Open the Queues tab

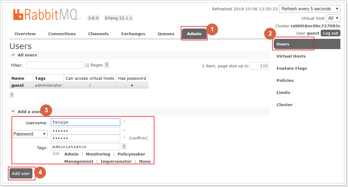[x=166, y=34]
